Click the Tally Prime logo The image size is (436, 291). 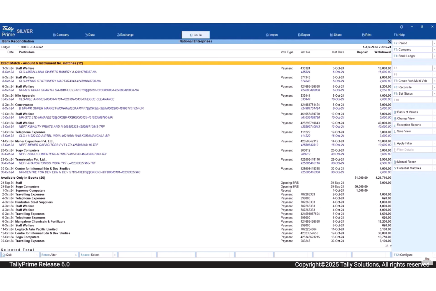pyautogui.click(x=9, y=31)
